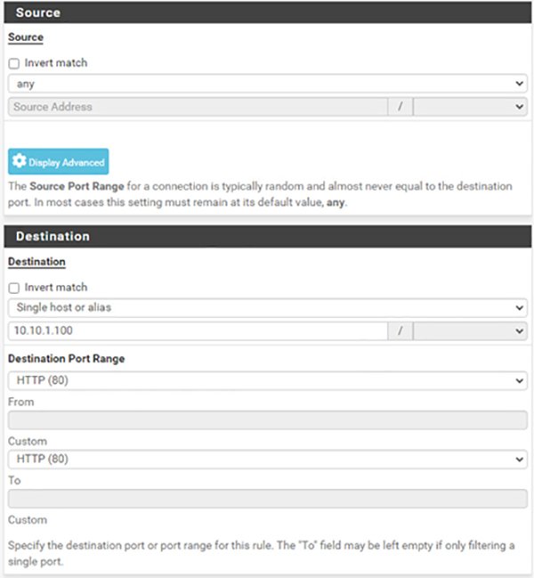Click the Source Address input field
Viewport: 534px width, 578px height.
pyautogui.click(x=198, y=107)
